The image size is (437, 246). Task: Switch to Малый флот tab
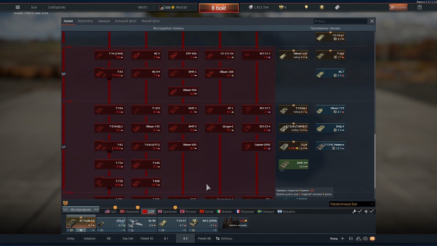point(151,21)
